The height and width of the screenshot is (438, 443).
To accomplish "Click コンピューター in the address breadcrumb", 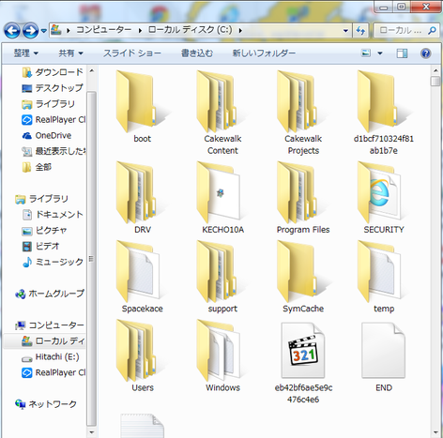I will [103, 30].
